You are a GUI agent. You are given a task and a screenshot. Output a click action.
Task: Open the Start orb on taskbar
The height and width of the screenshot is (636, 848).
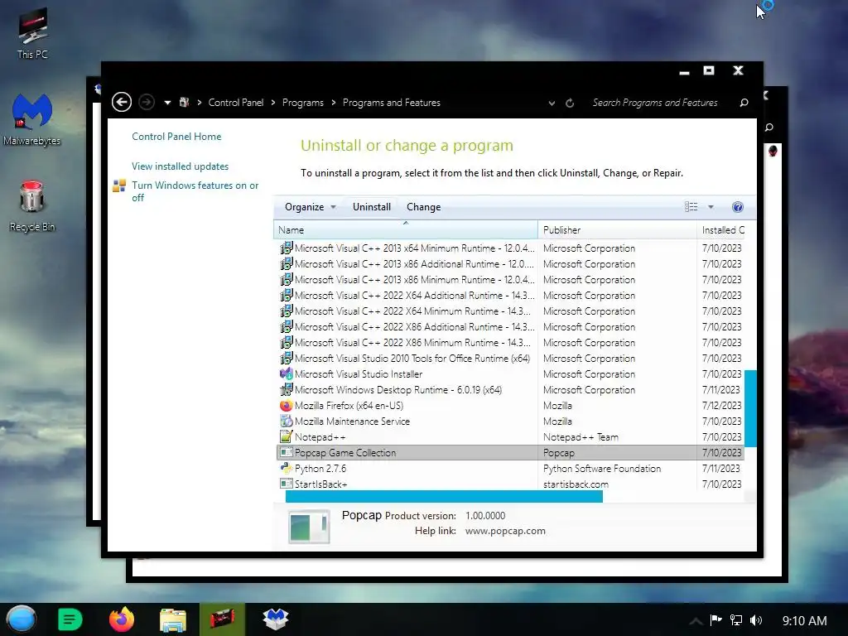22,619
